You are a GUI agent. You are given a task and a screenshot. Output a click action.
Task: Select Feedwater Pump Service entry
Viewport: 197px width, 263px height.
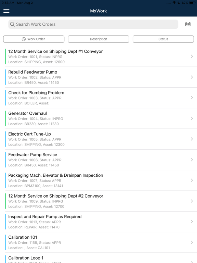coord(101,160)
